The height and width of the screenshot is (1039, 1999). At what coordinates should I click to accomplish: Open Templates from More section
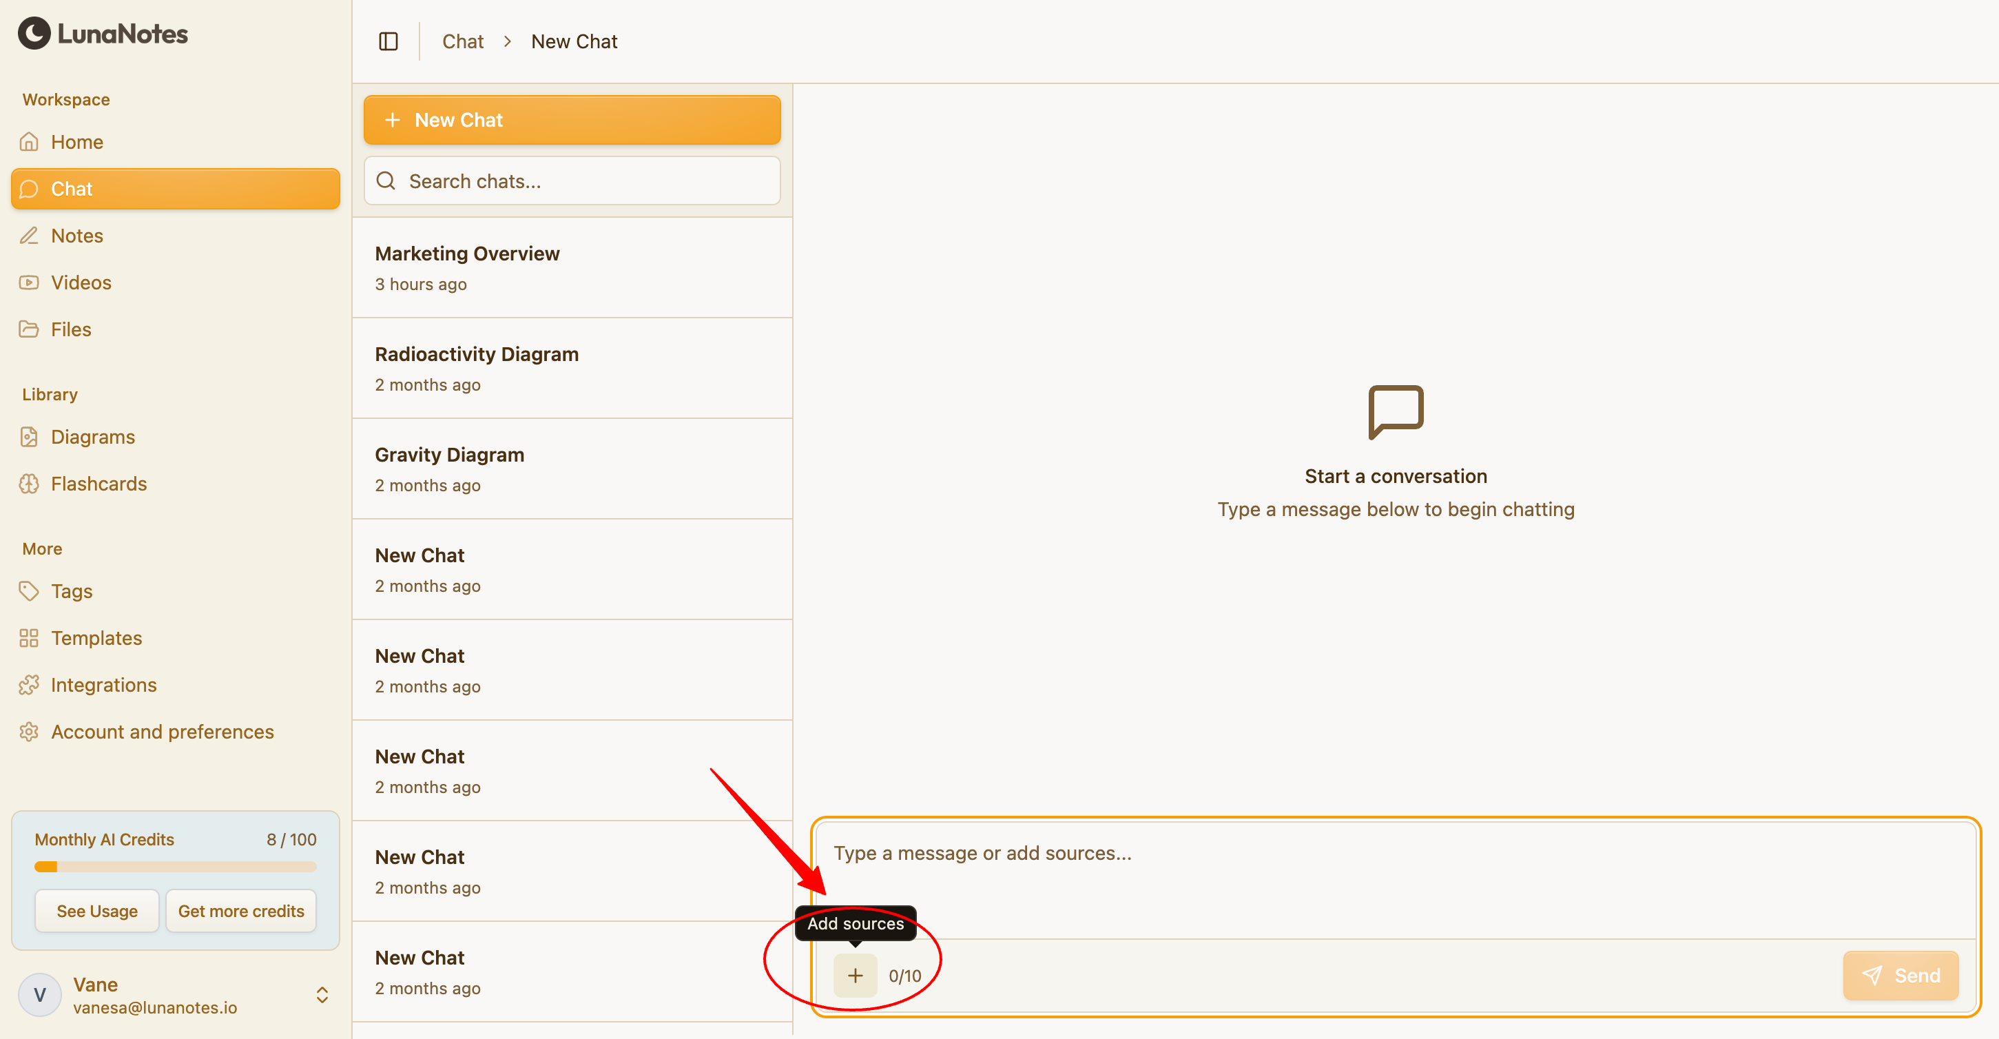[x=96, y=638]
